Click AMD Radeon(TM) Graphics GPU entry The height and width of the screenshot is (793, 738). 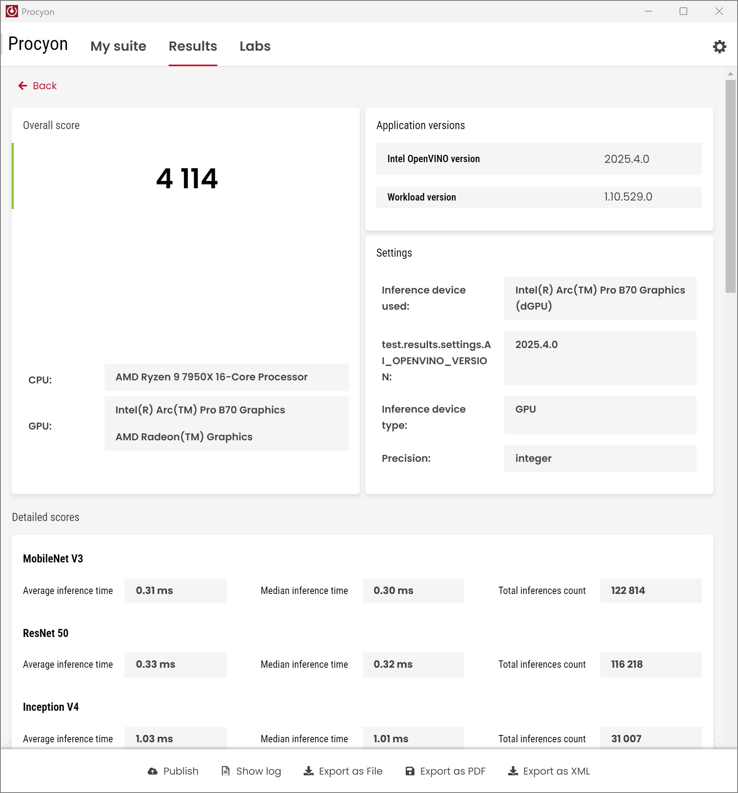coord(184,437)
